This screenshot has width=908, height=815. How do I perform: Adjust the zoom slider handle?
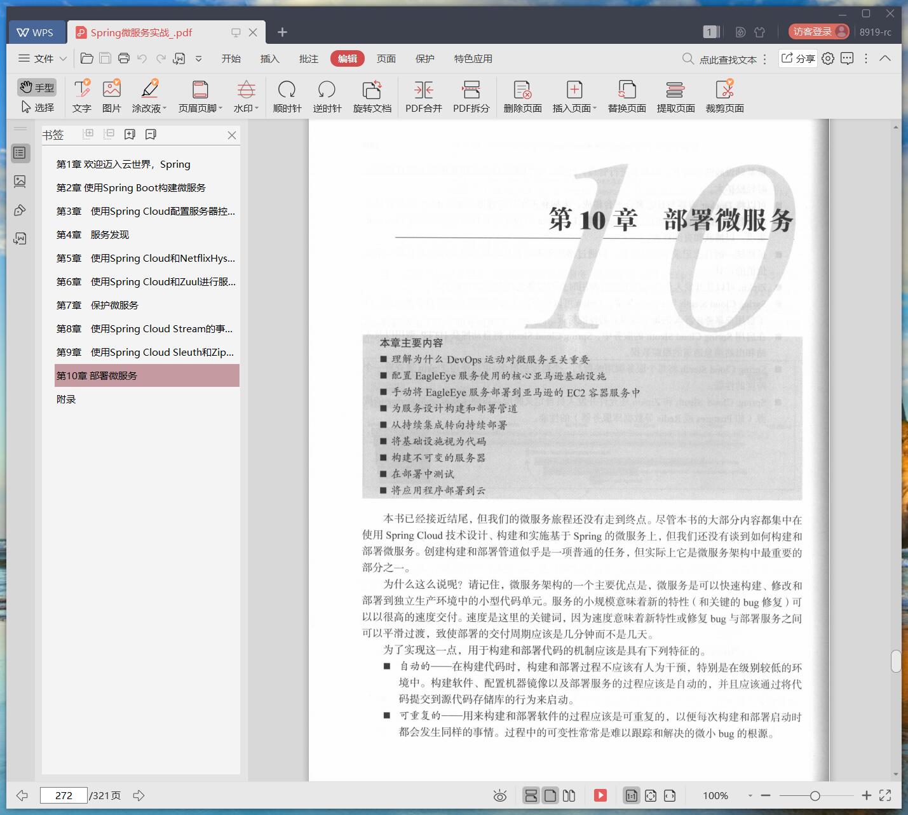tap(815, 795)
